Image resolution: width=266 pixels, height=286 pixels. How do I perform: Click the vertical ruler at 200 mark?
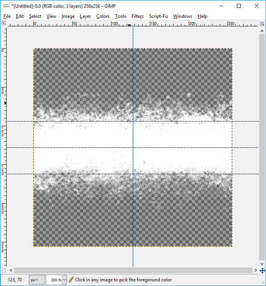coord(3,209)
